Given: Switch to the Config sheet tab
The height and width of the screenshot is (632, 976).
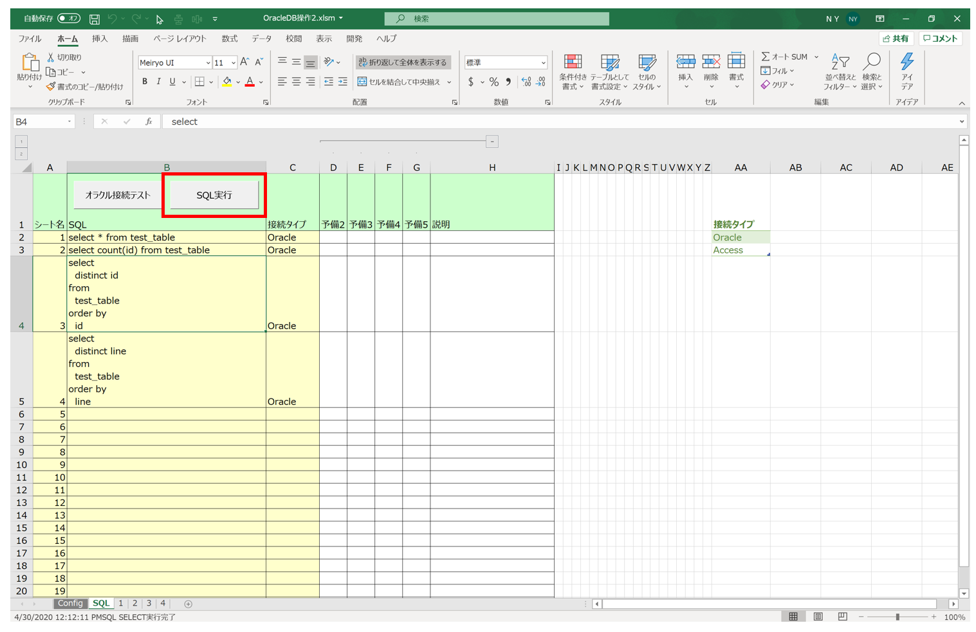Looking at the screenshot, I should click(70, 603).
